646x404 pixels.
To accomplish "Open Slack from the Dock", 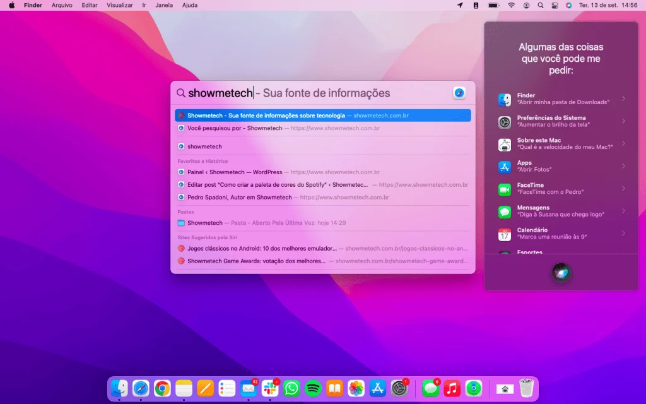I will click(269, 389).
